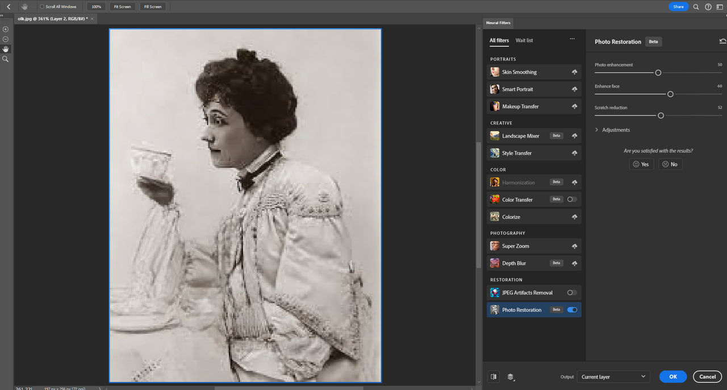The width and height of the screenshot is (727, 390).
Task: Confirm with the OK button
Action: 673,376
